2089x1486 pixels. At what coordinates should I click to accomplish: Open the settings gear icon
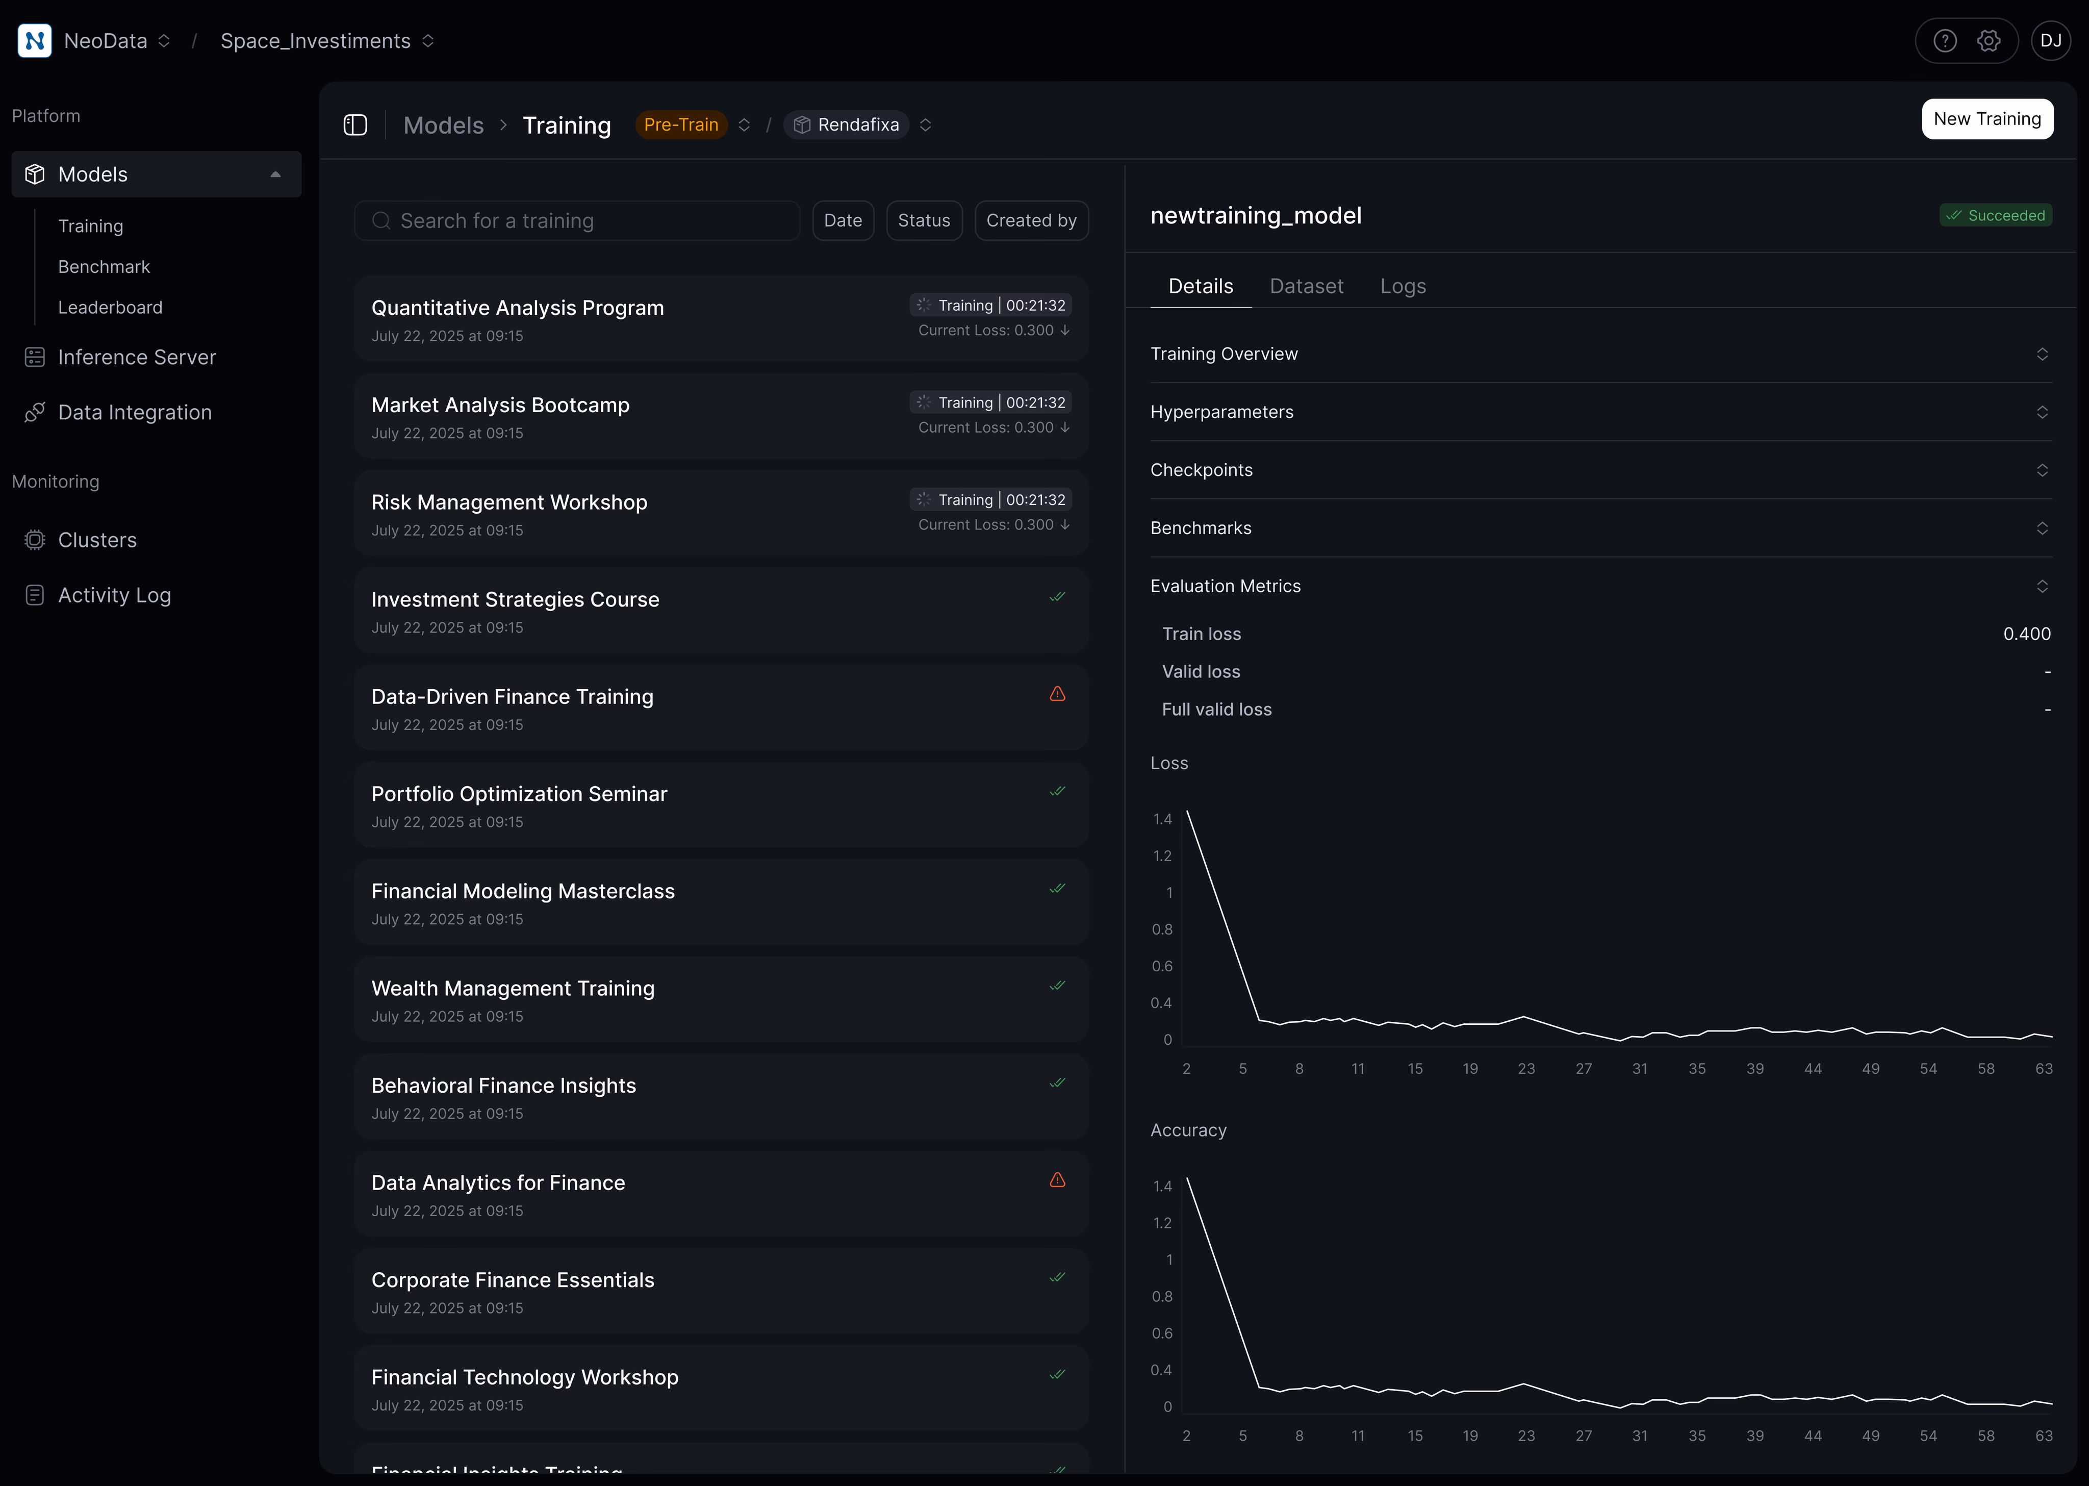(1989, 40)
